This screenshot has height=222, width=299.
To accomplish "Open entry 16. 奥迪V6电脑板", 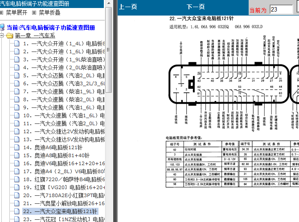I will click(x=64, y=163).
